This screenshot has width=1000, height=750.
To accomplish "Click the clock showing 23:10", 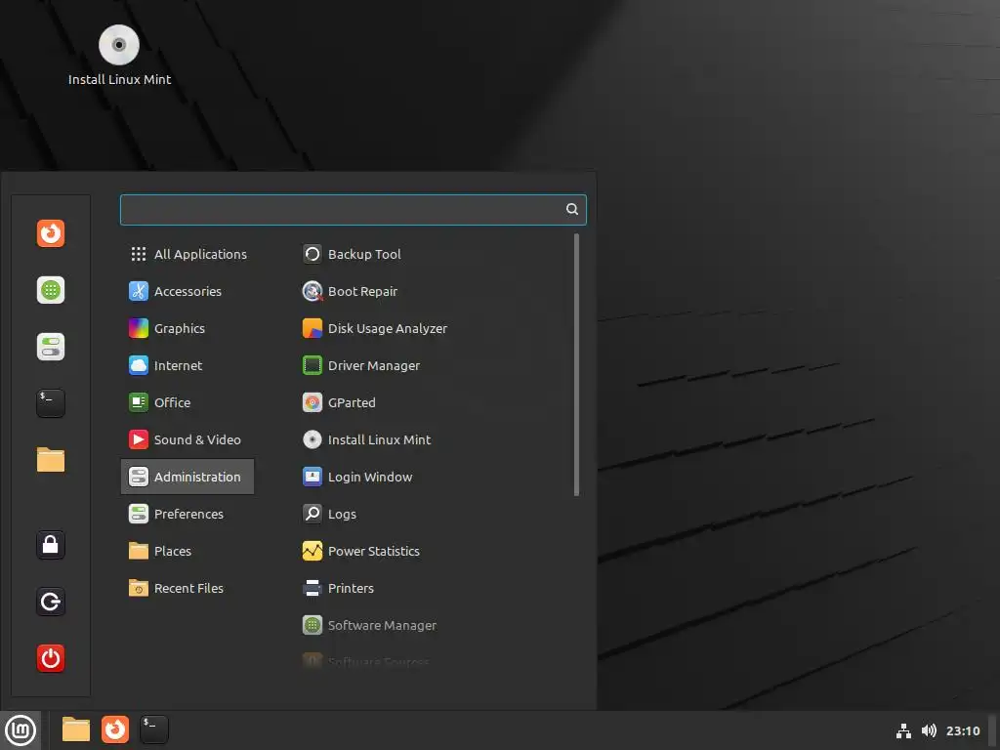I will (x=963, y=730).
